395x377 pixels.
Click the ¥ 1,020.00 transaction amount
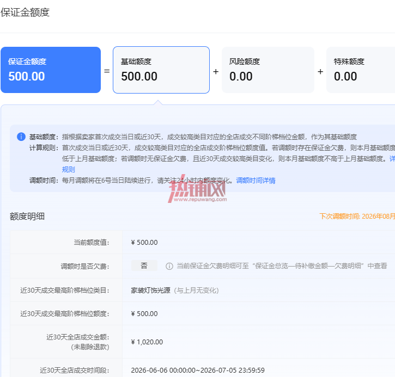pyautogui.click(x=147, y=342)
